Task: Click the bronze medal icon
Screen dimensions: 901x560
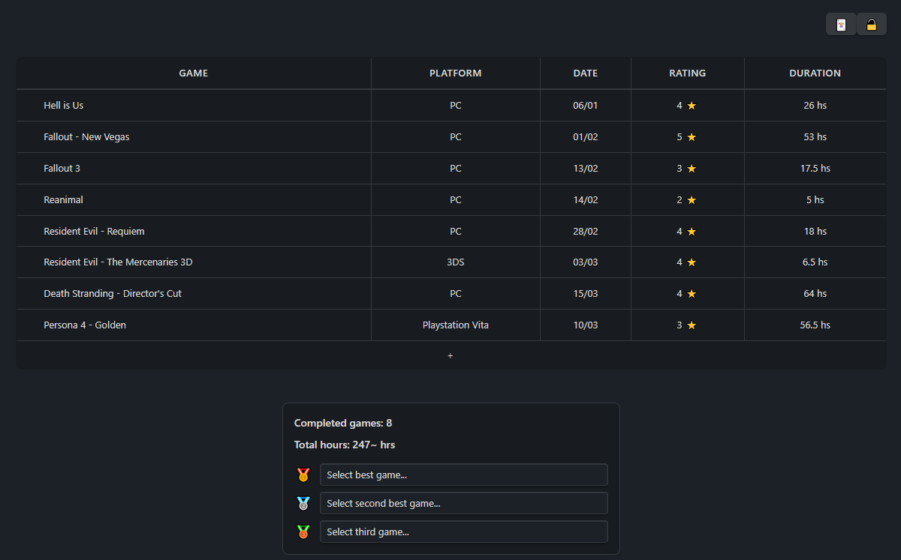Action: [303, 532]
